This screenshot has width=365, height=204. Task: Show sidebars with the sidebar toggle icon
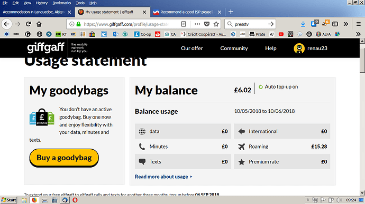point(335,24)
